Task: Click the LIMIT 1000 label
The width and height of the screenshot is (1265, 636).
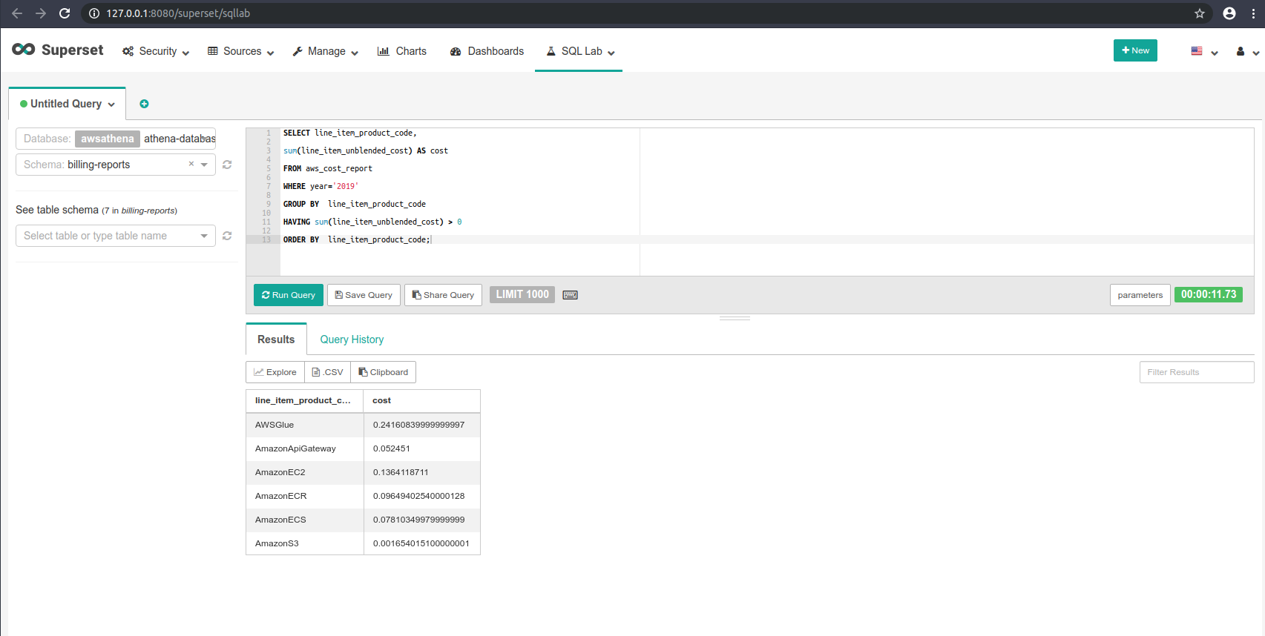Action: [x=522, y=294]
